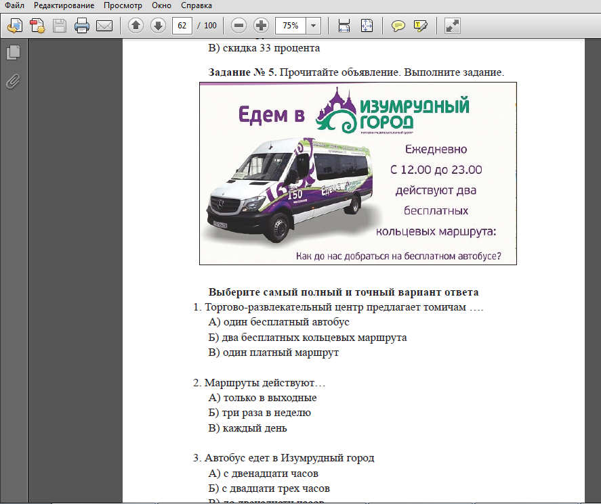Click answer "А) с двенадцати часов"
This screenshot has height=504, width=601.
(x=264, y=474)
